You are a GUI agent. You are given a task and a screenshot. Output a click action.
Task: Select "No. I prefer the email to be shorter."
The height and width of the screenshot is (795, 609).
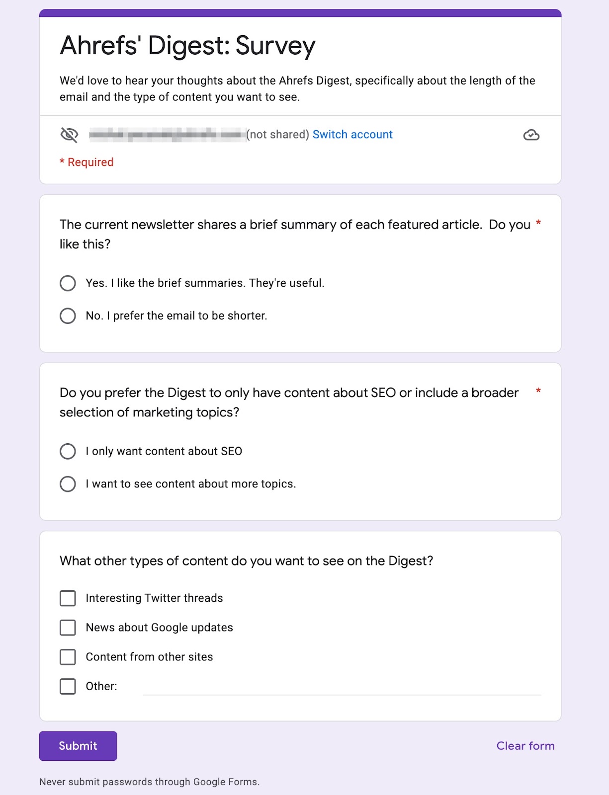[x=68, y=316]
